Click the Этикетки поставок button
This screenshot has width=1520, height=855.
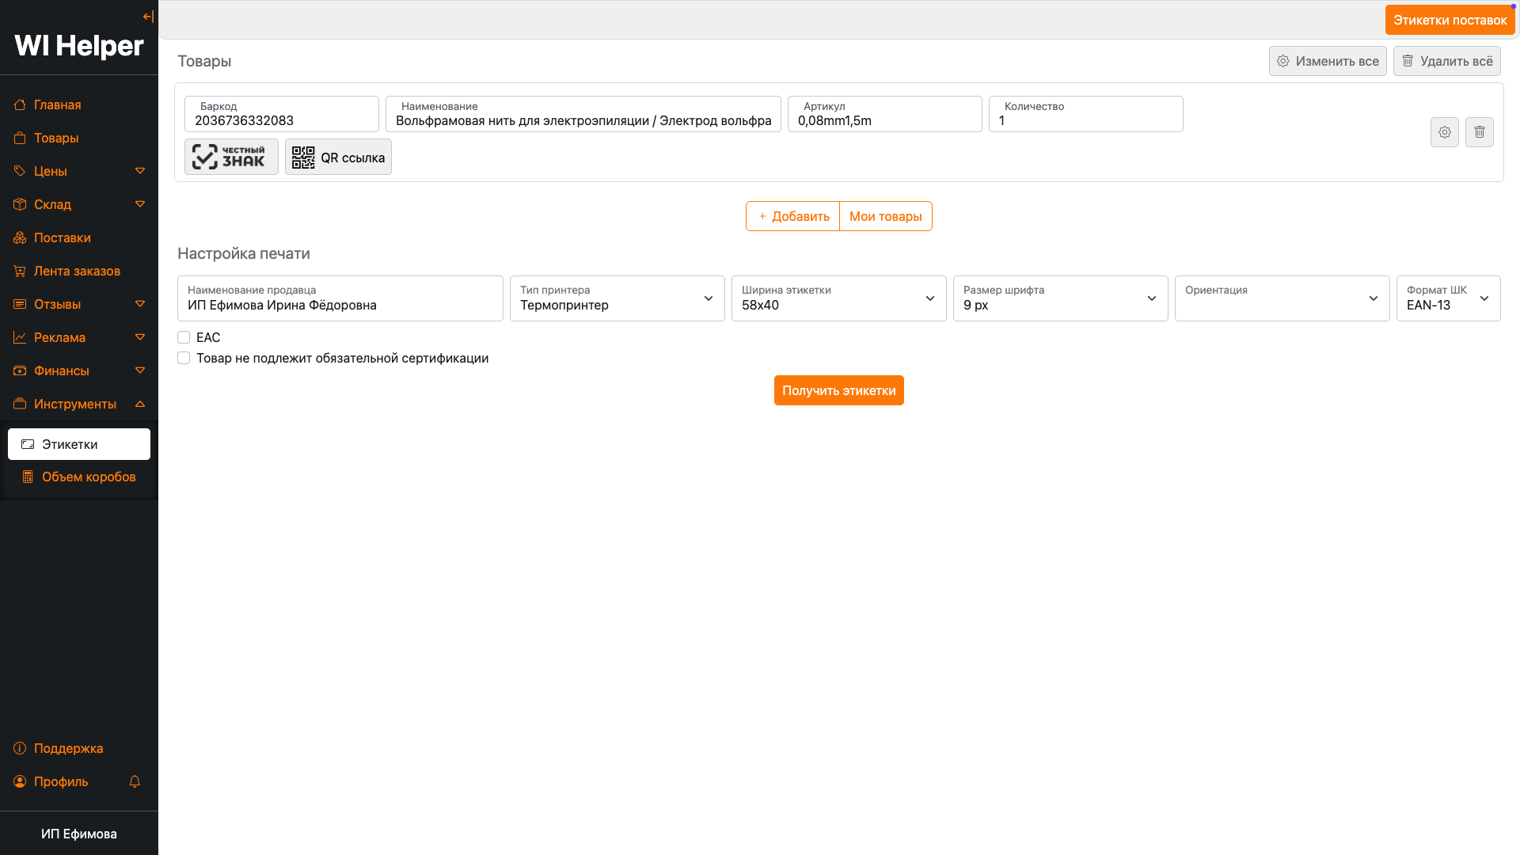click(x=1450, y=20)
